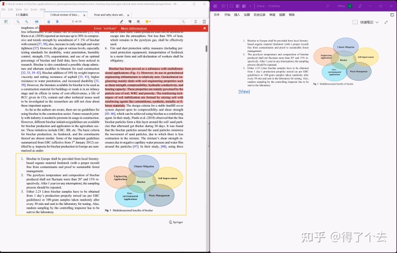Expand OneNote page to full view with arrows icon
397x253 pixels.
click(386, 22)
